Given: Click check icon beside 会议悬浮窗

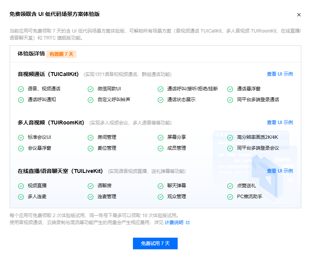Looking at the screenshot, I should click(x=21, y=148).
